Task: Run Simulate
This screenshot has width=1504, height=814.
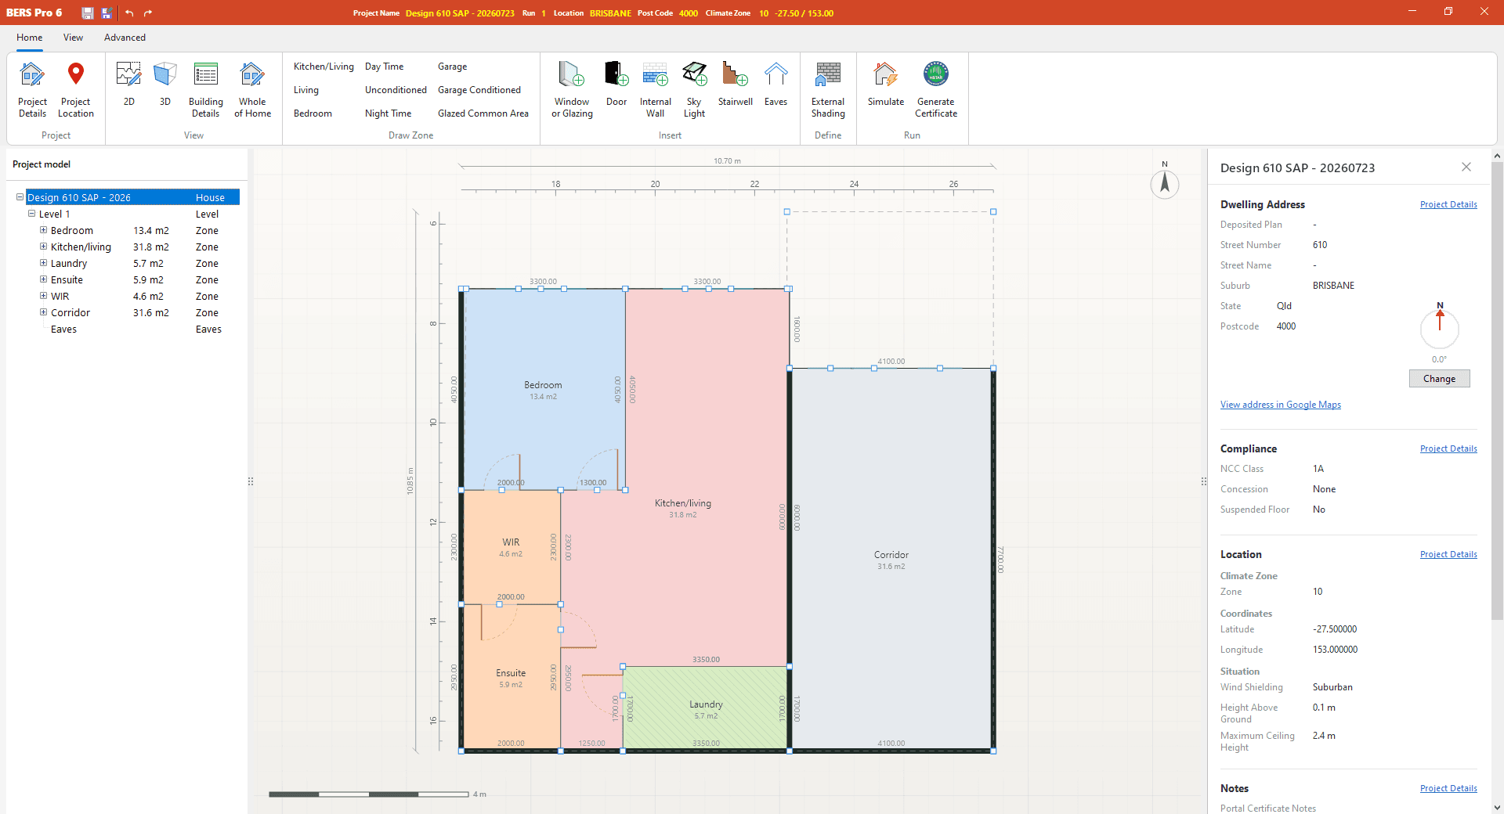Action: tap(886, 84)
